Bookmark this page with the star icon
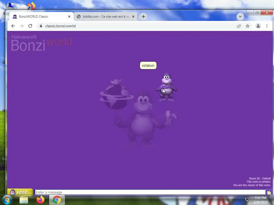Viewport: 274px width, 205px height. coord(248,26)
